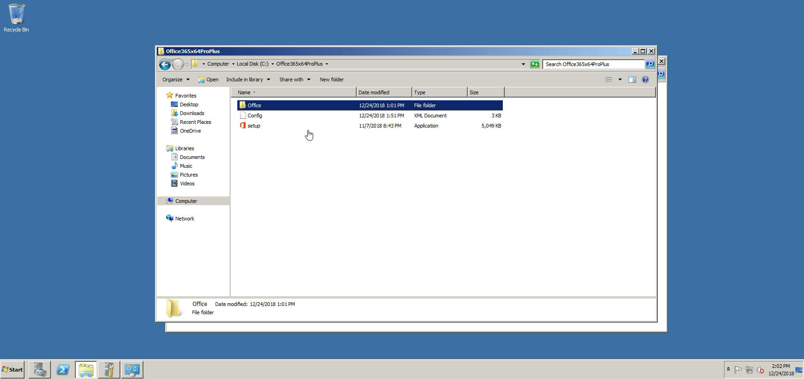Open the Help question mark icon
Screen dimensions: 804x379
coord(645,79)
